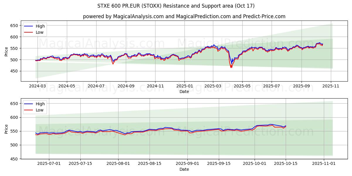Select the 2025-01 tick on top chart
The height and width of the screenshot is (176, 352).
[x=185, y=86]
